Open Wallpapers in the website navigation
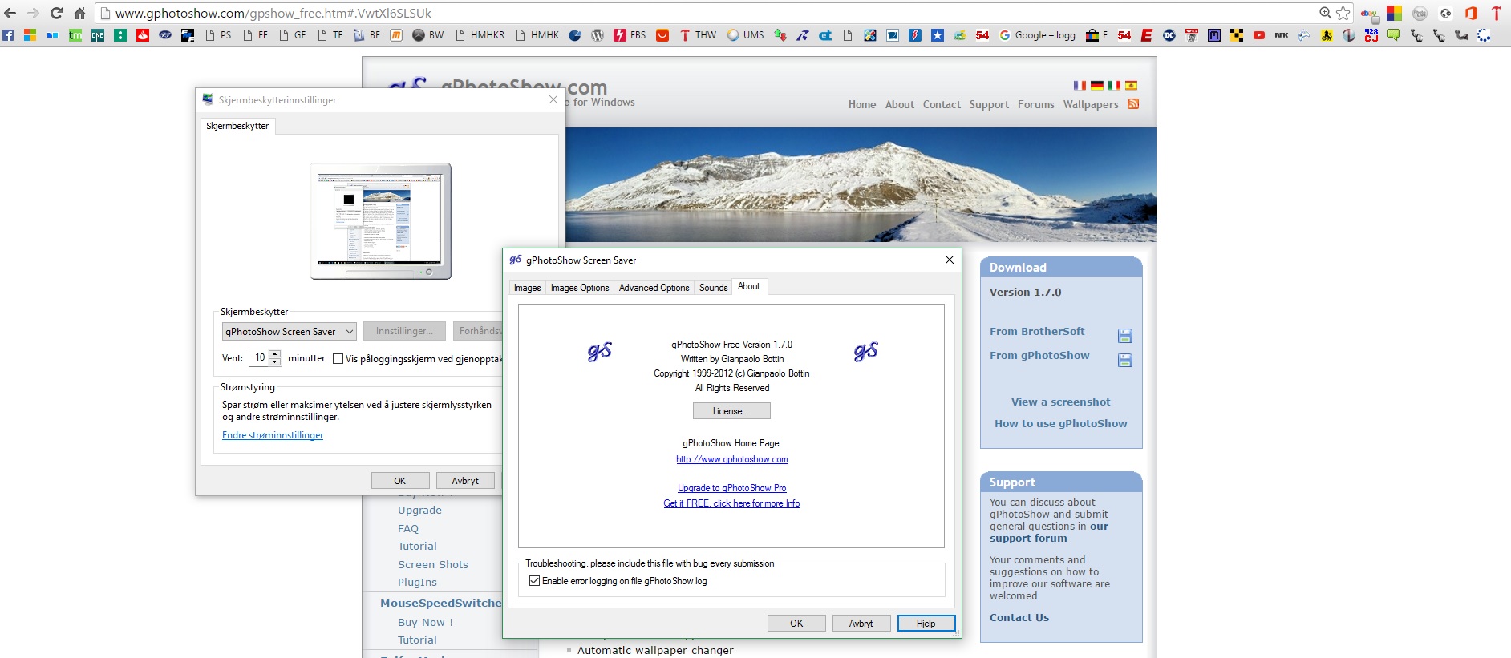1511x658 pixels. [x=1091, y=105]
